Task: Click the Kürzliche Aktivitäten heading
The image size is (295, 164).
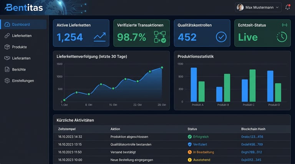Action: pos(75,120)
